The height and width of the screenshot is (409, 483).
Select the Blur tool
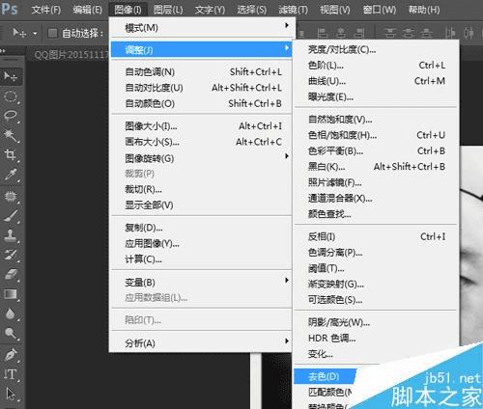[11, 314]
